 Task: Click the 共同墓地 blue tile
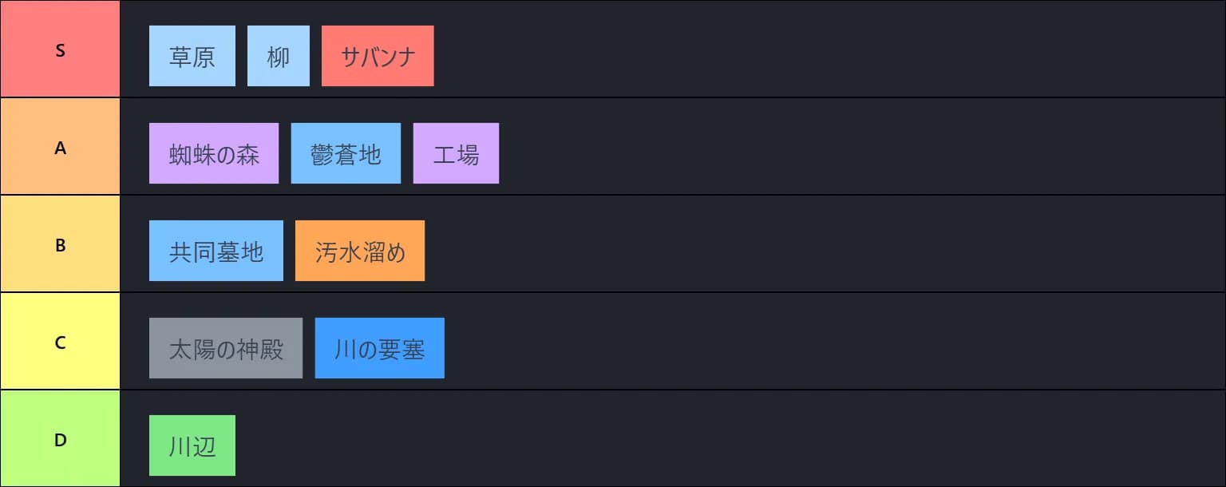[216, 251]
